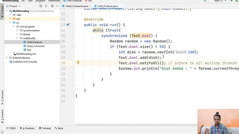The height and width of the screenshot is (134, 239).
Task: Click the Debug bug icon at top right
Action: [237, 1]
